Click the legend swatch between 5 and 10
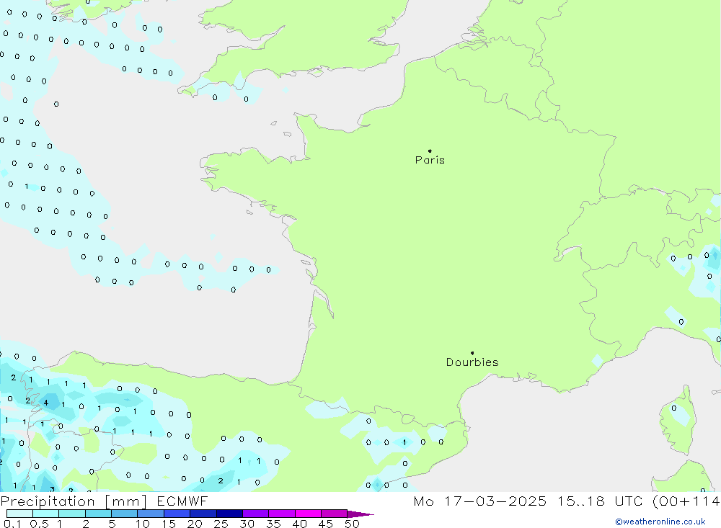Screen dimensions: 721x528 click(x=125, y=514)
